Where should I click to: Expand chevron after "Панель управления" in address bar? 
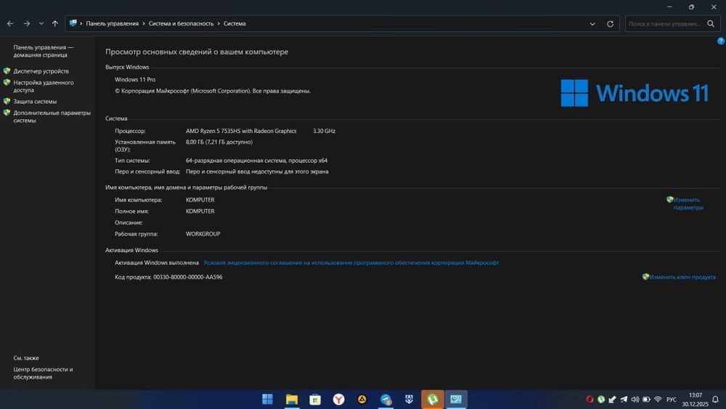pyautogui.click(x=144, y=23)
